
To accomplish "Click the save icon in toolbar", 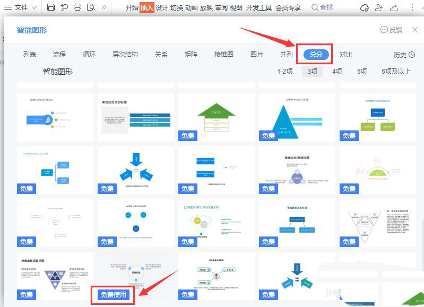I will 51,7.
